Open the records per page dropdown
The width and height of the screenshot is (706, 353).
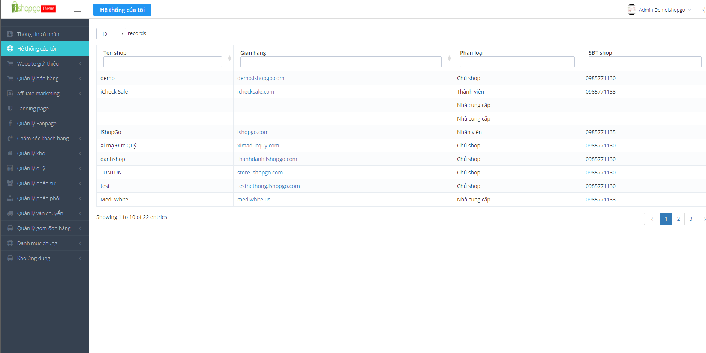point(111,34)
